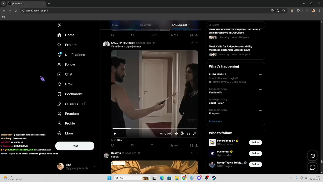Open account menu dots beside gigii
The height and width of the screenshot is (182, 323).
tap(95, 166)
